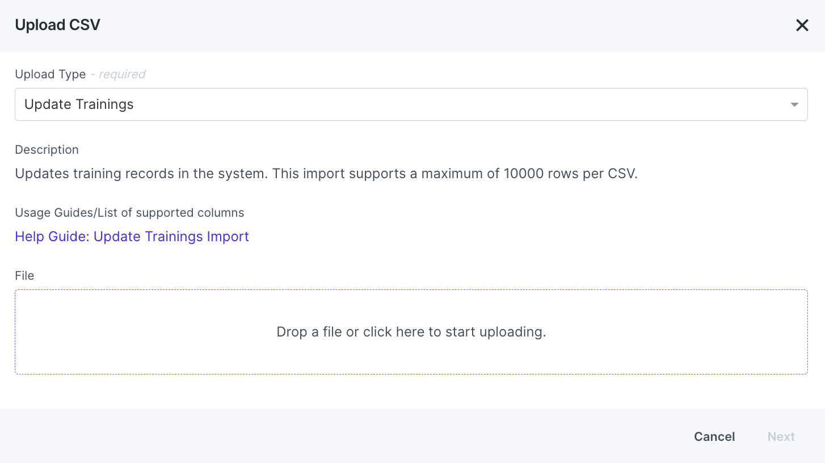Click the dropdown arrow icon on Upload Type
The width and height of the screenshot is (825, 463).
click(794, 104)
